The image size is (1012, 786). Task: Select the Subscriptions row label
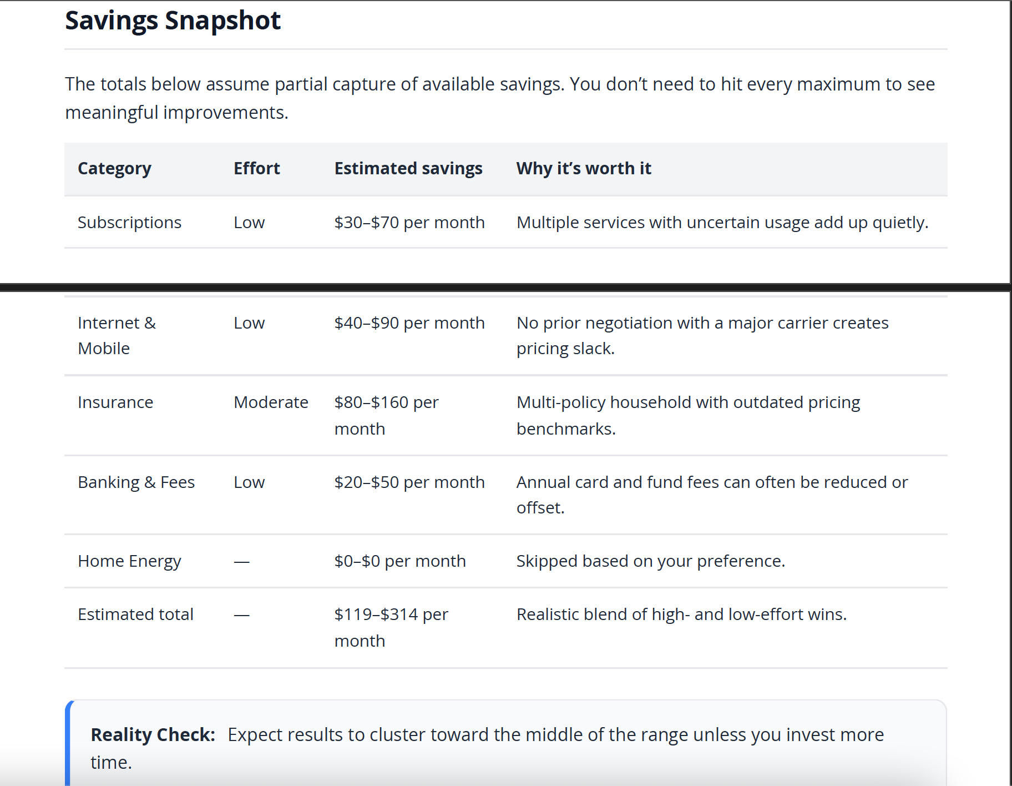coord(129,223)
